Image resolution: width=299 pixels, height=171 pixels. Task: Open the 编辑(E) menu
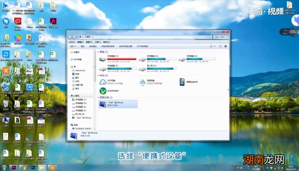(x=80, y=42)
